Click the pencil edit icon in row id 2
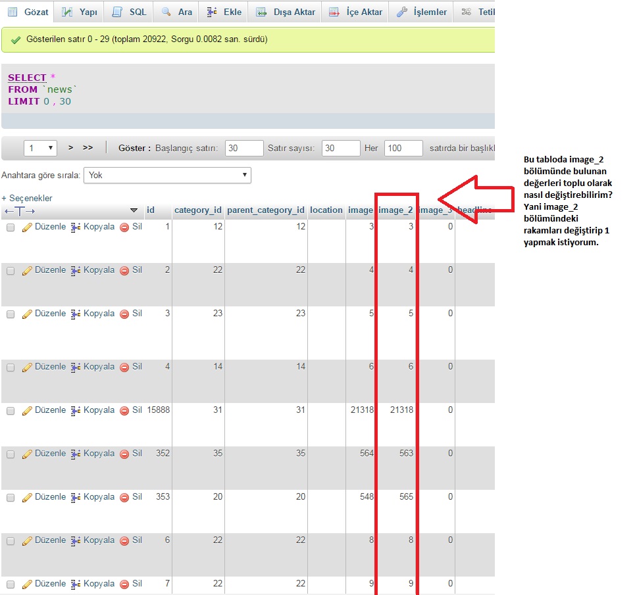The height and width of the screenshot is (595, 635). coord(27,271)
